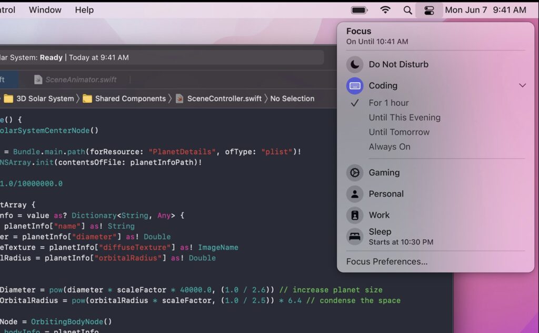Click the "condense the space" comment
This screenshot has height=333, width=539.
(353, 301)
